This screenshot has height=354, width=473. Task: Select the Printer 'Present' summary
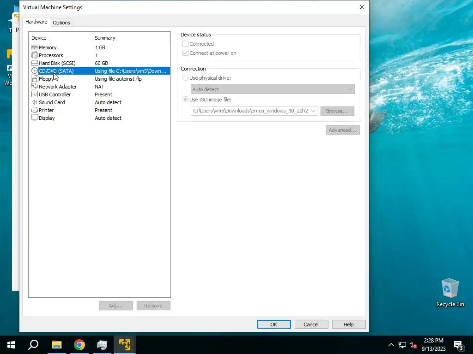103,110
